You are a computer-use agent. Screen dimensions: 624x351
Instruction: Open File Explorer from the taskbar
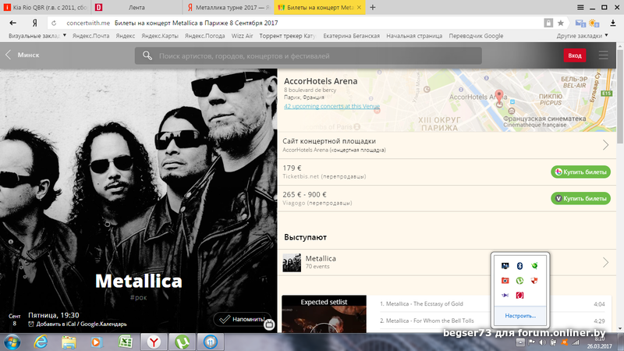[69, 342]
